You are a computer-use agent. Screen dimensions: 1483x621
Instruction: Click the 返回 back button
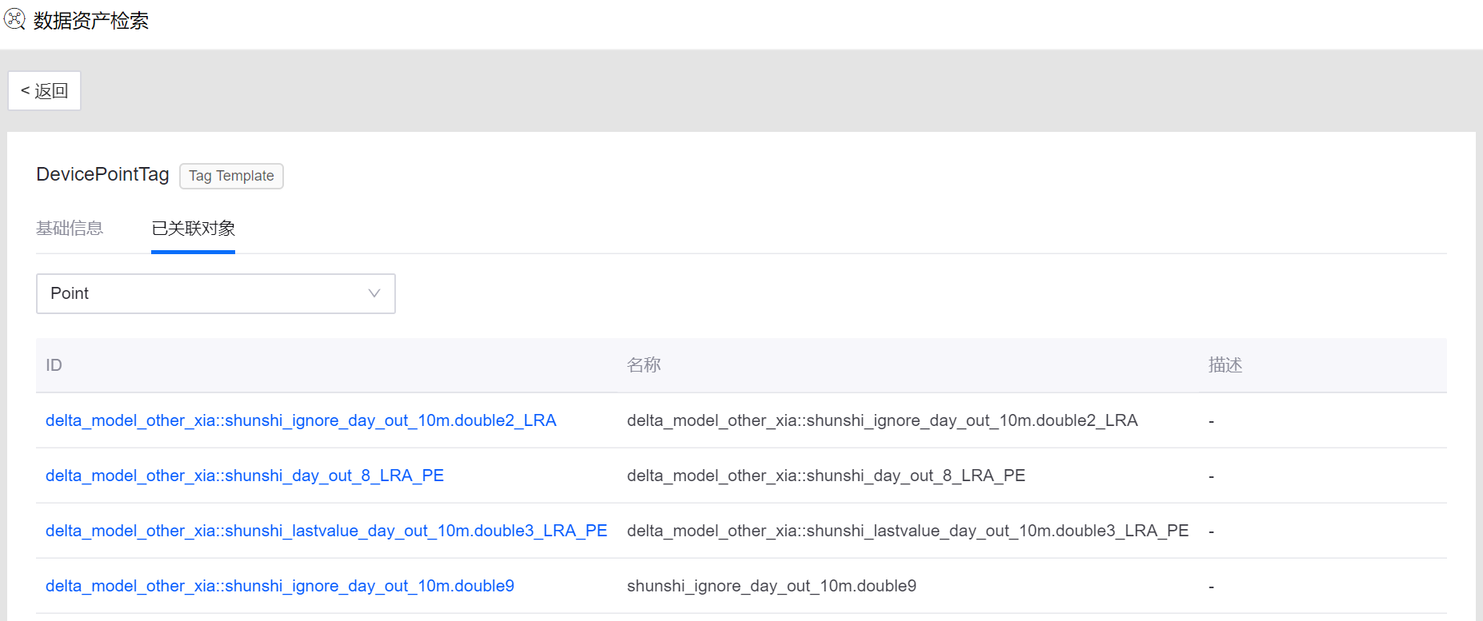(44, 91)
